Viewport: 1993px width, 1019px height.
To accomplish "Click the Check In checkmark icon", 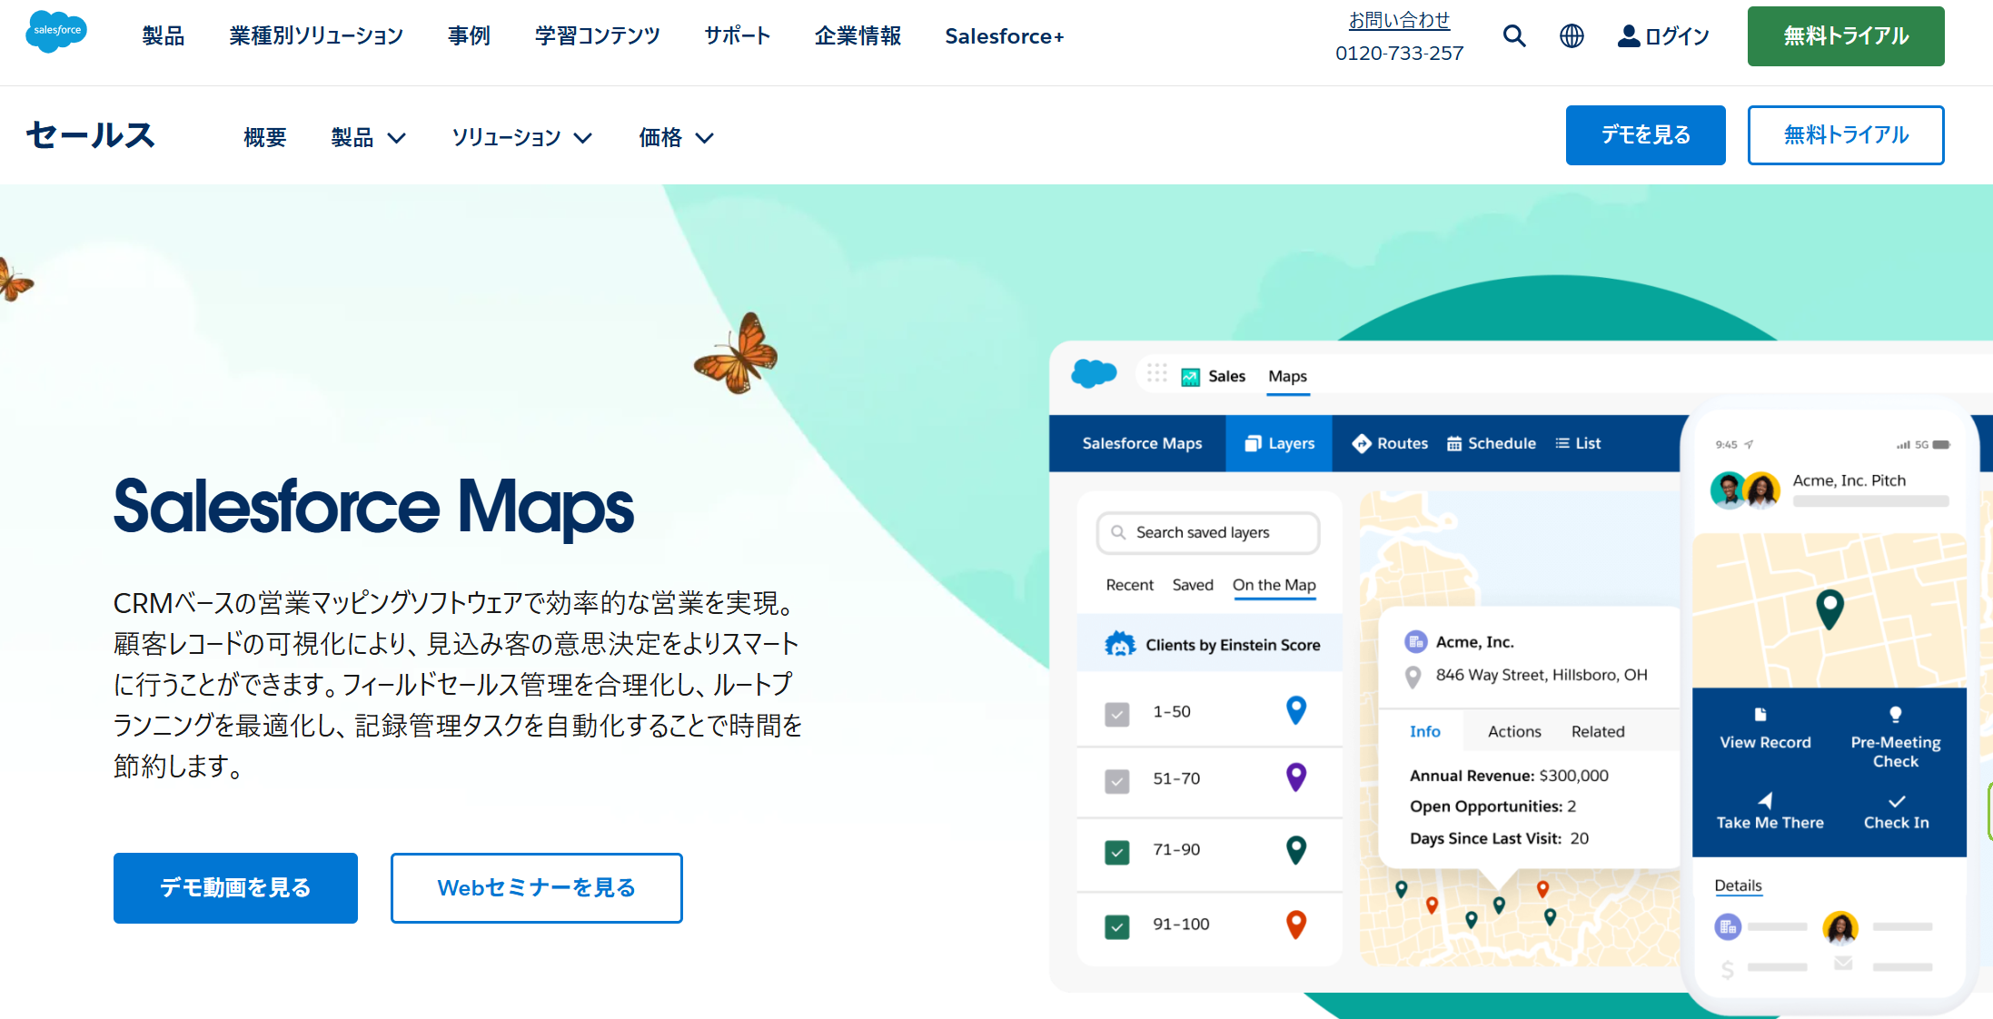I will pyautogui.click(x=1897, y=801).
